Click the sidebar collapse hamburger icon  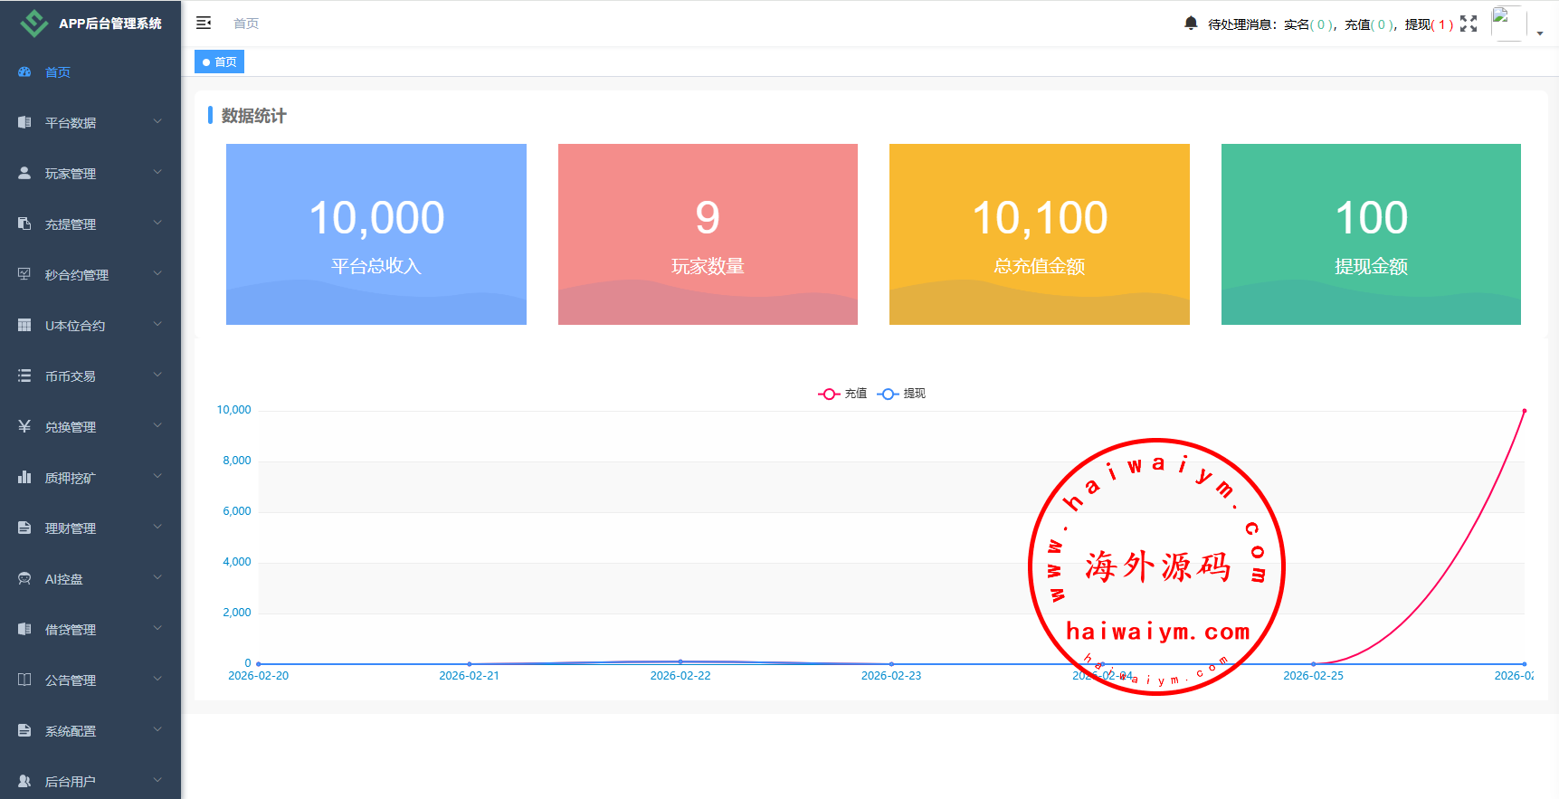(204, 23)
